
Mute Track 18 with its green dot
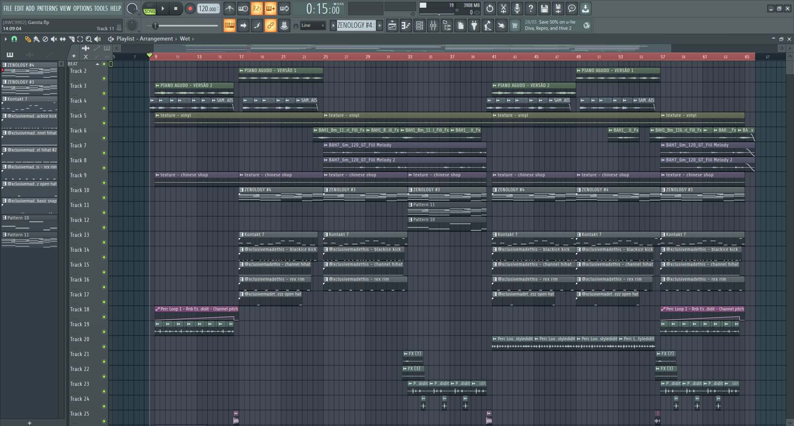click(x=104, y=317)
